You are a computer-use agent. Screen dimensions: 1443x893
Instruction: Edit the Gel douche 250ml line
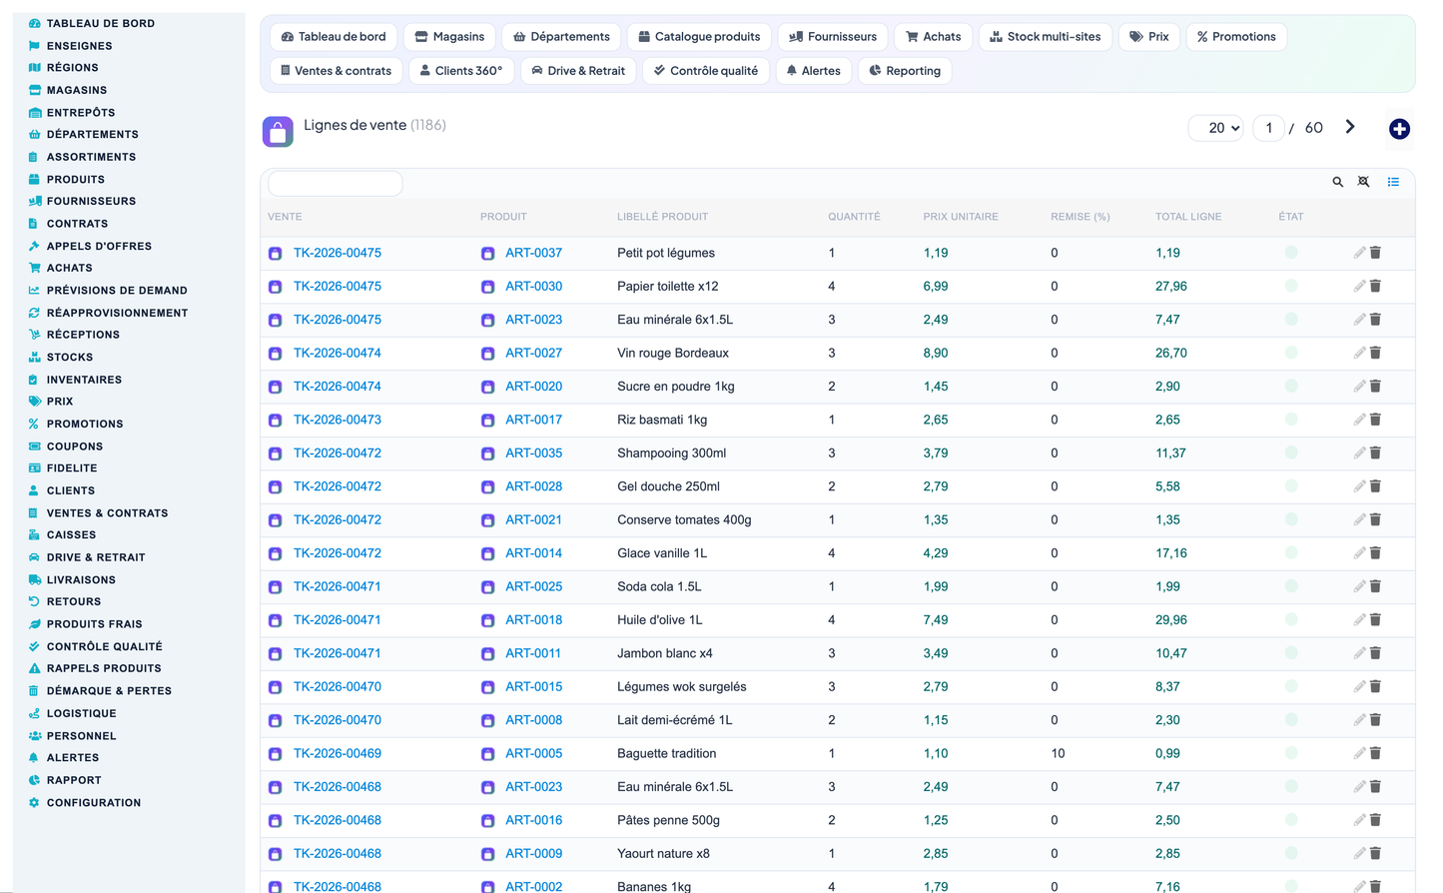click(1359, 486)
